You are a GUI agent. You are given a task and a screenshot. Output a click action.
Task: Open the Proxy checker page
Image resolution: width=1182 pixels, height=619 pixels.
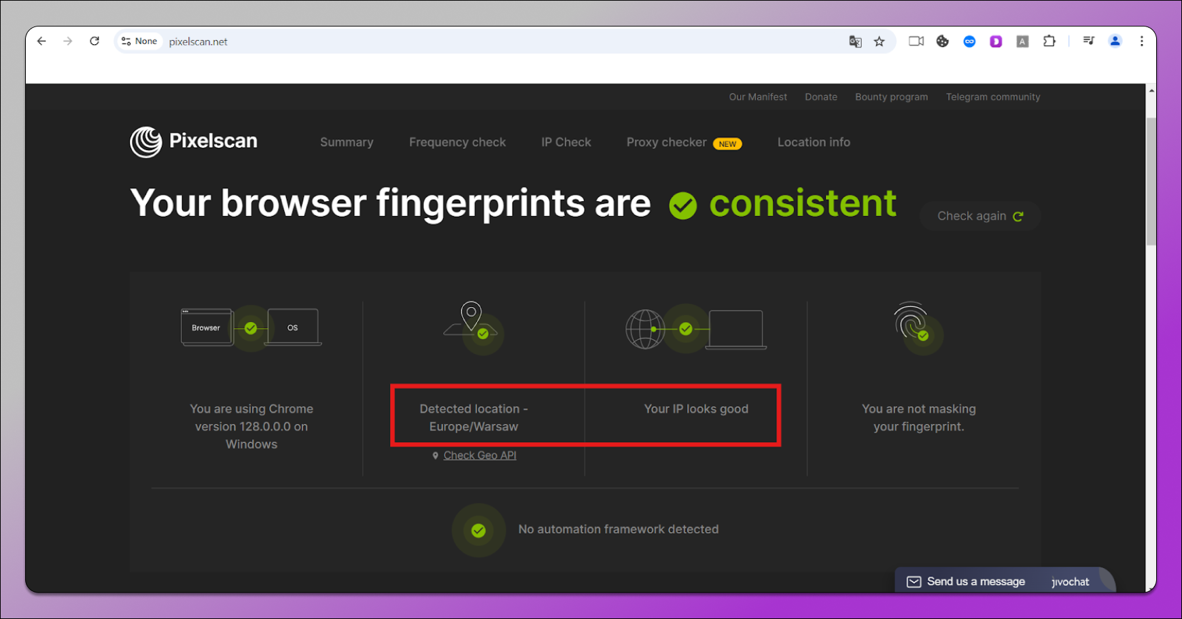click(666, 142)
